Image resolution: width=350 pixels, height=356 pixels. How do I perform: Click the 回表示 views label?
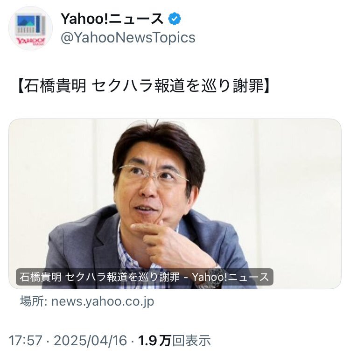point(191,341)
